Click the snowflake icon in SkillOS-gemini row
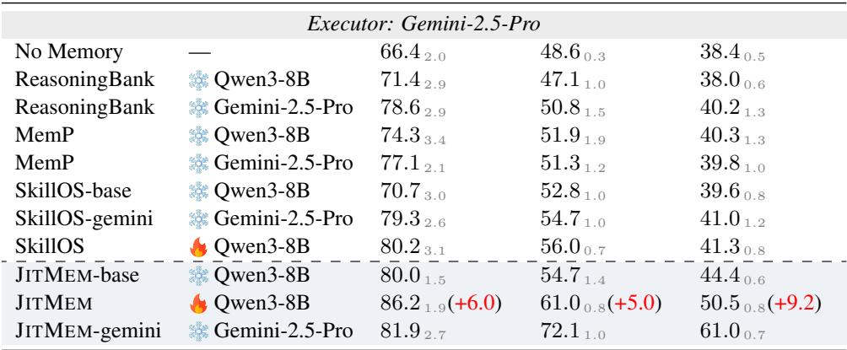Screen dimensions: 847x350 tap(198, 218)
